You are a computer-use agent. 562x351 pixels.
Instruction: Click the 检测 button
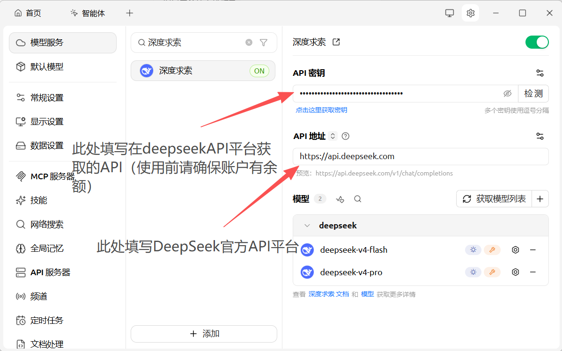coord(533,94)
